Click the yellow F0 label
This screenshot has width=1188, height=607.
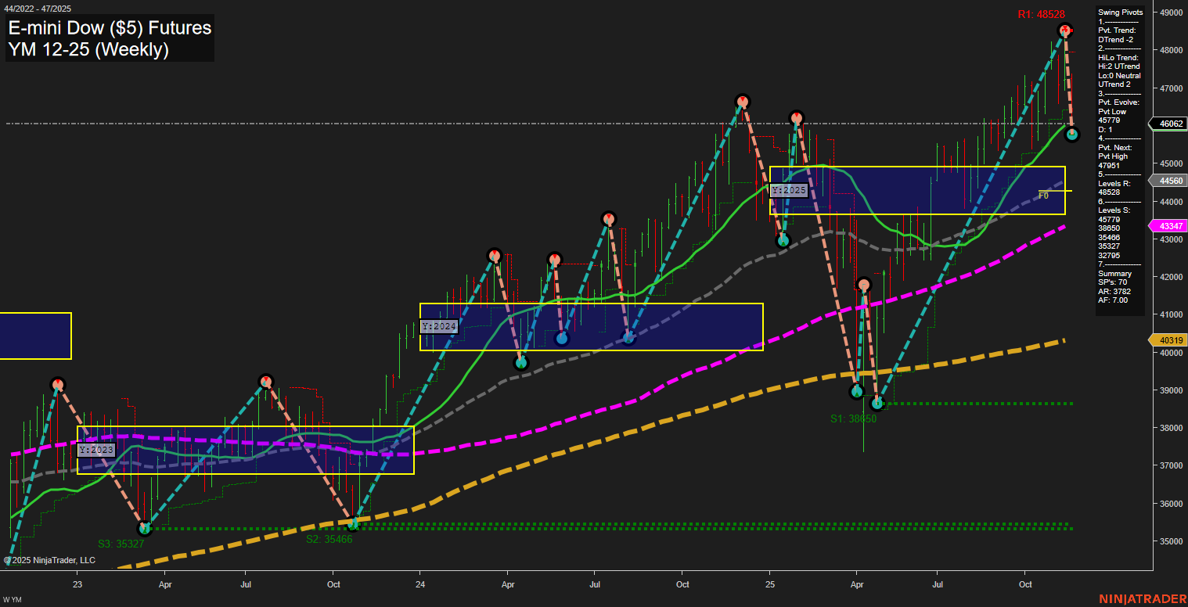tap(1043, 196)
